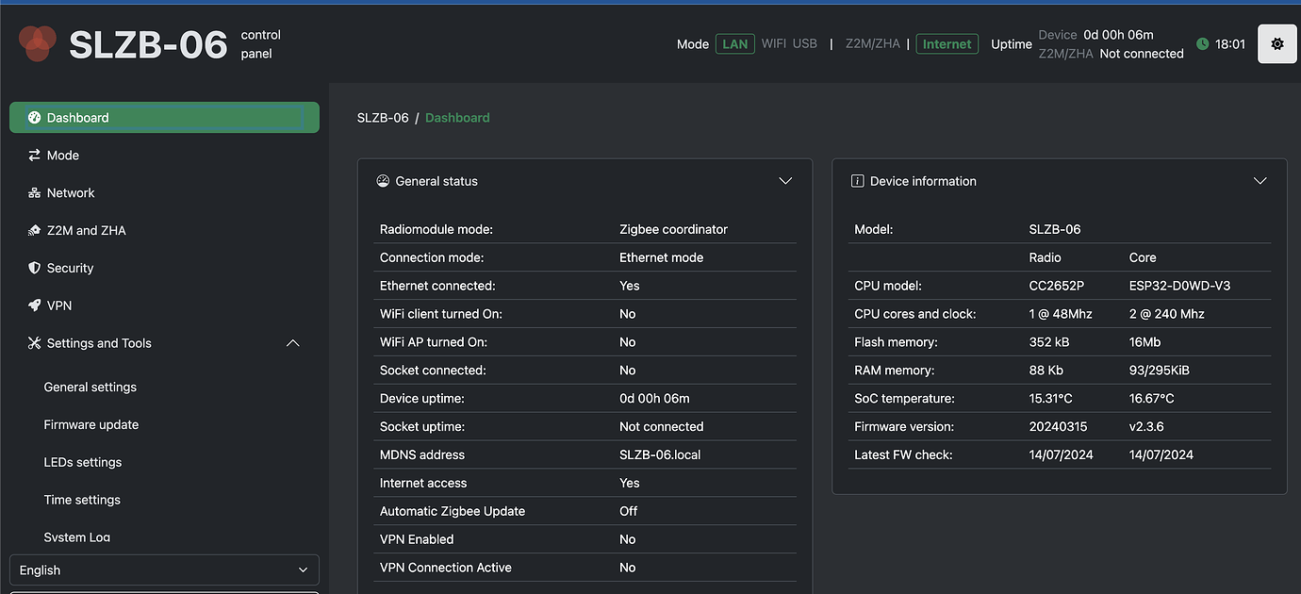Click the green clock icon beside 18:01
Image resolution: width=1301 pixels, height=594 pixels.
tap(1202, 44)
